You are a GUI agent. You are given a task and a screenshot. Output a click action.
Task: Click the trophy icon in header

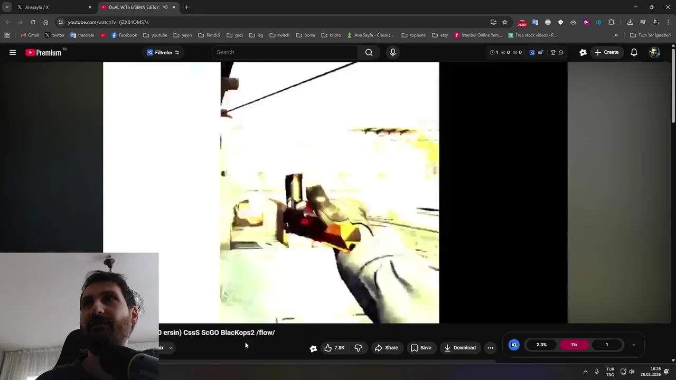tap(553, 52)
